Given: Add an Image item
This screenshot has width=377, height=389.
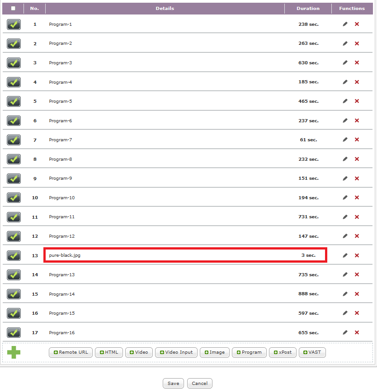Looking at the screenshot, I should coord(215,352).
